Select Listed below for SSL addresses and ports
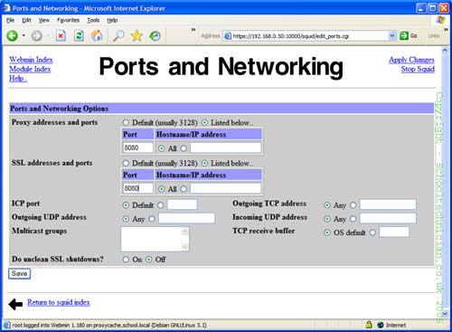This screenshot has height=332, width=452. click(x=204, y=163)
